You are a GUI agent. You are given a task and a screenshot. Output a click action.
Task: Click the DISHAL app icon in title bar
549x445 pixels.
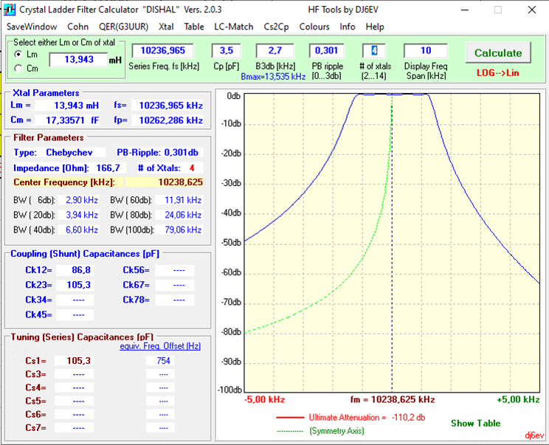tap(10, 10)
